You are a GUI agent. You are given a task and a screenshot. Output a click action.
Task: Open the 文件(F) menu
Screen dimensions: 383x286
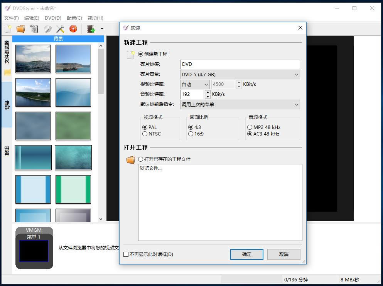[12, 18]
